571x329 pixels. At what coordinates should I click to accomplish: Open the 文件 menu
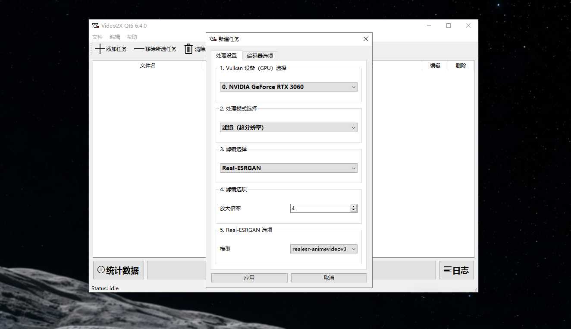click(x=97, y=37)
